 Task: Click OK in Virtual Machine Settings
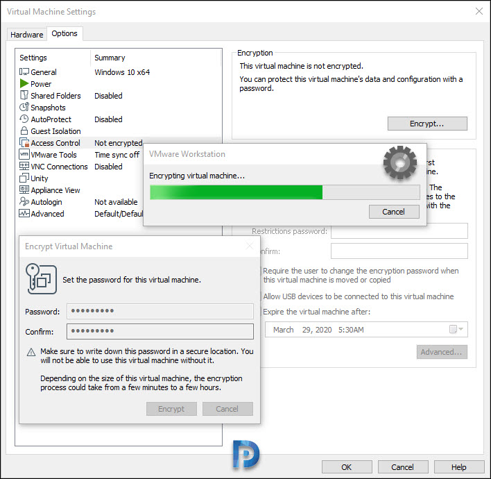click(347, 467)
